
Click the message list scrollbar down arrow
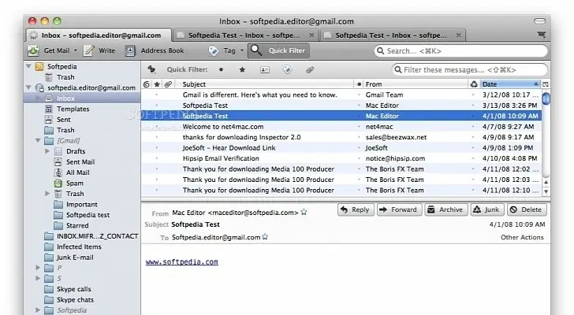click(546, 191)
